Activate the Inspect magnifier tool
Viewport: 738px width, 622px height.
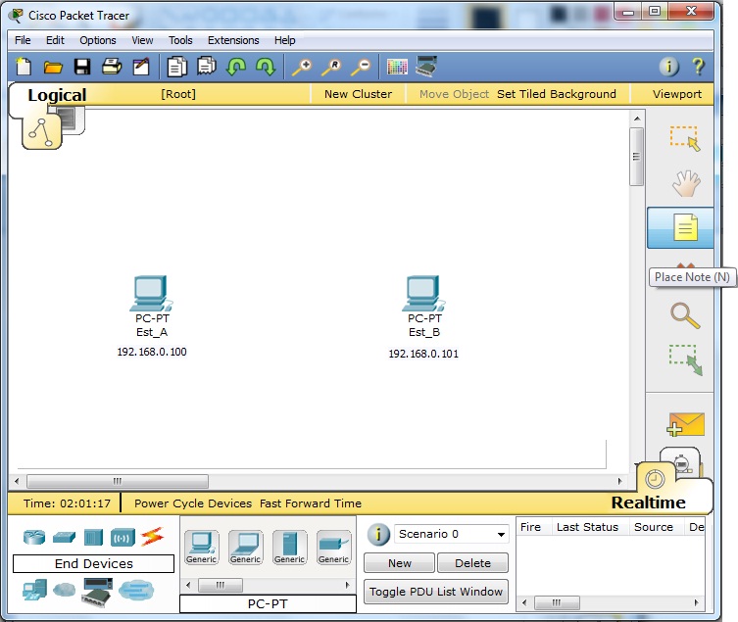pos(684,315)
